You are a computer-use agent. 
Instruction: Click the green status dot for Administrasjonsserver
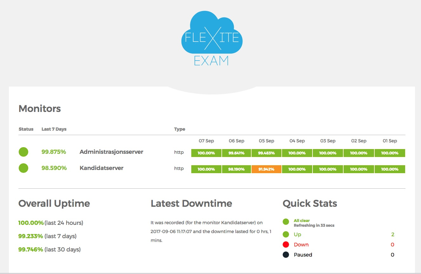coord(23,152)
